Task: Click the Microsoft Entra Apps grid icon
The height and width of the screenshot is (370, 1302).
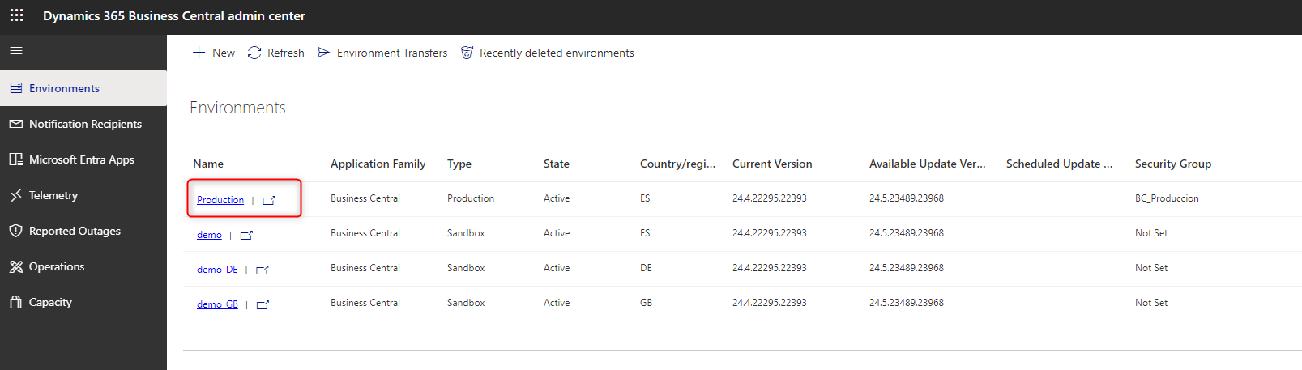Action: 16,159
